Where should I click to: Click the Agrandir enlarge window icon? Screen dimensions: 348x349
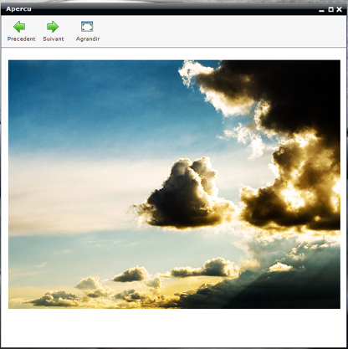(x=87, y=27)
